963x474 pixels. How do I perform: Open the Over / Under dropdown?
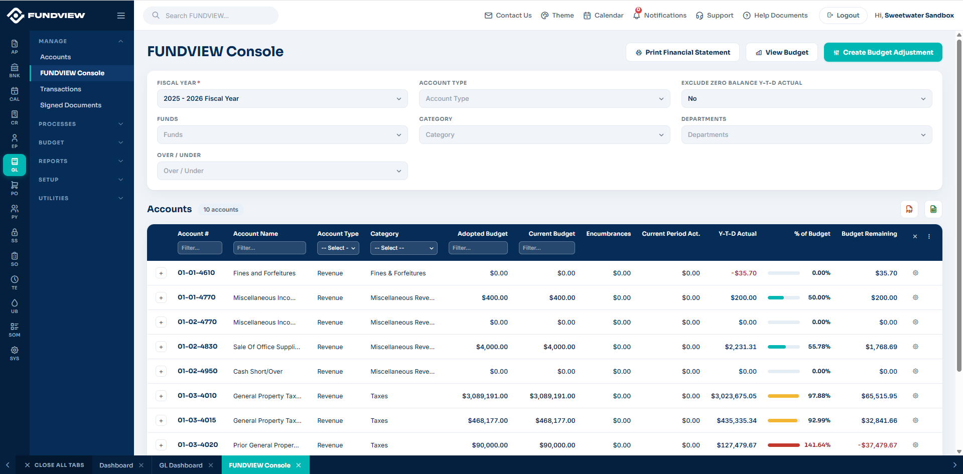283,171
